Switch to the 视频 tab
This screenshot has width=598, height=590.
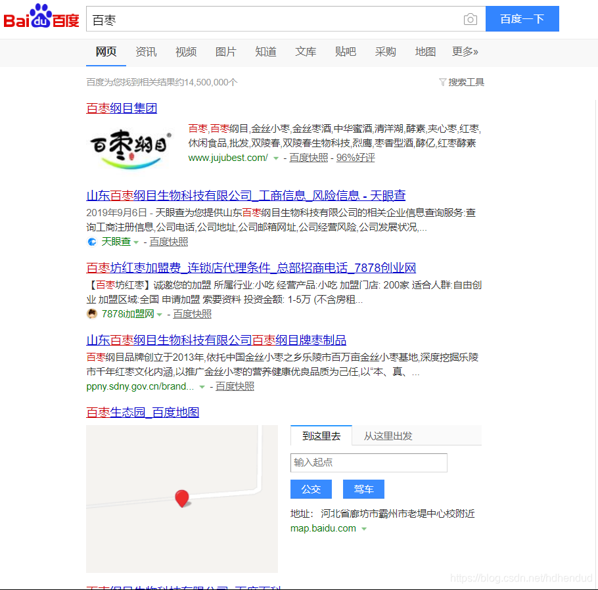point(186,51)
